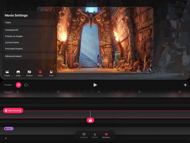Open the Timeline settings tab
Screen dimensions: 190x143
coord(29,73)
